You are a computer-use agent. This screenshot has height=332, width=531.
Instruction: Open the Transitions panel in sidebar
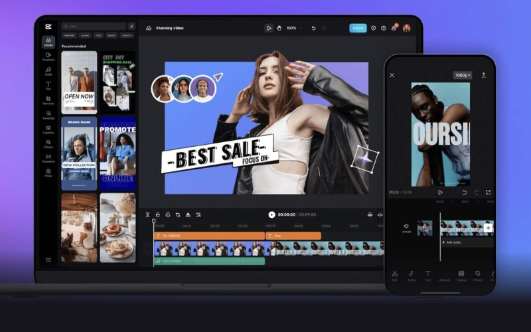point(48,159)
